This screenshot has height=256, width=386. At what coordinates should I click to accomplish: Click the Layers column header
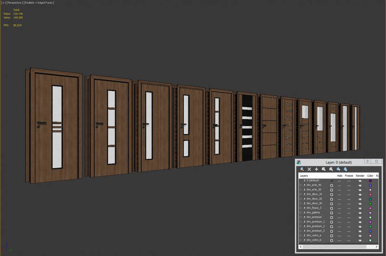click(x=304, y=176)
